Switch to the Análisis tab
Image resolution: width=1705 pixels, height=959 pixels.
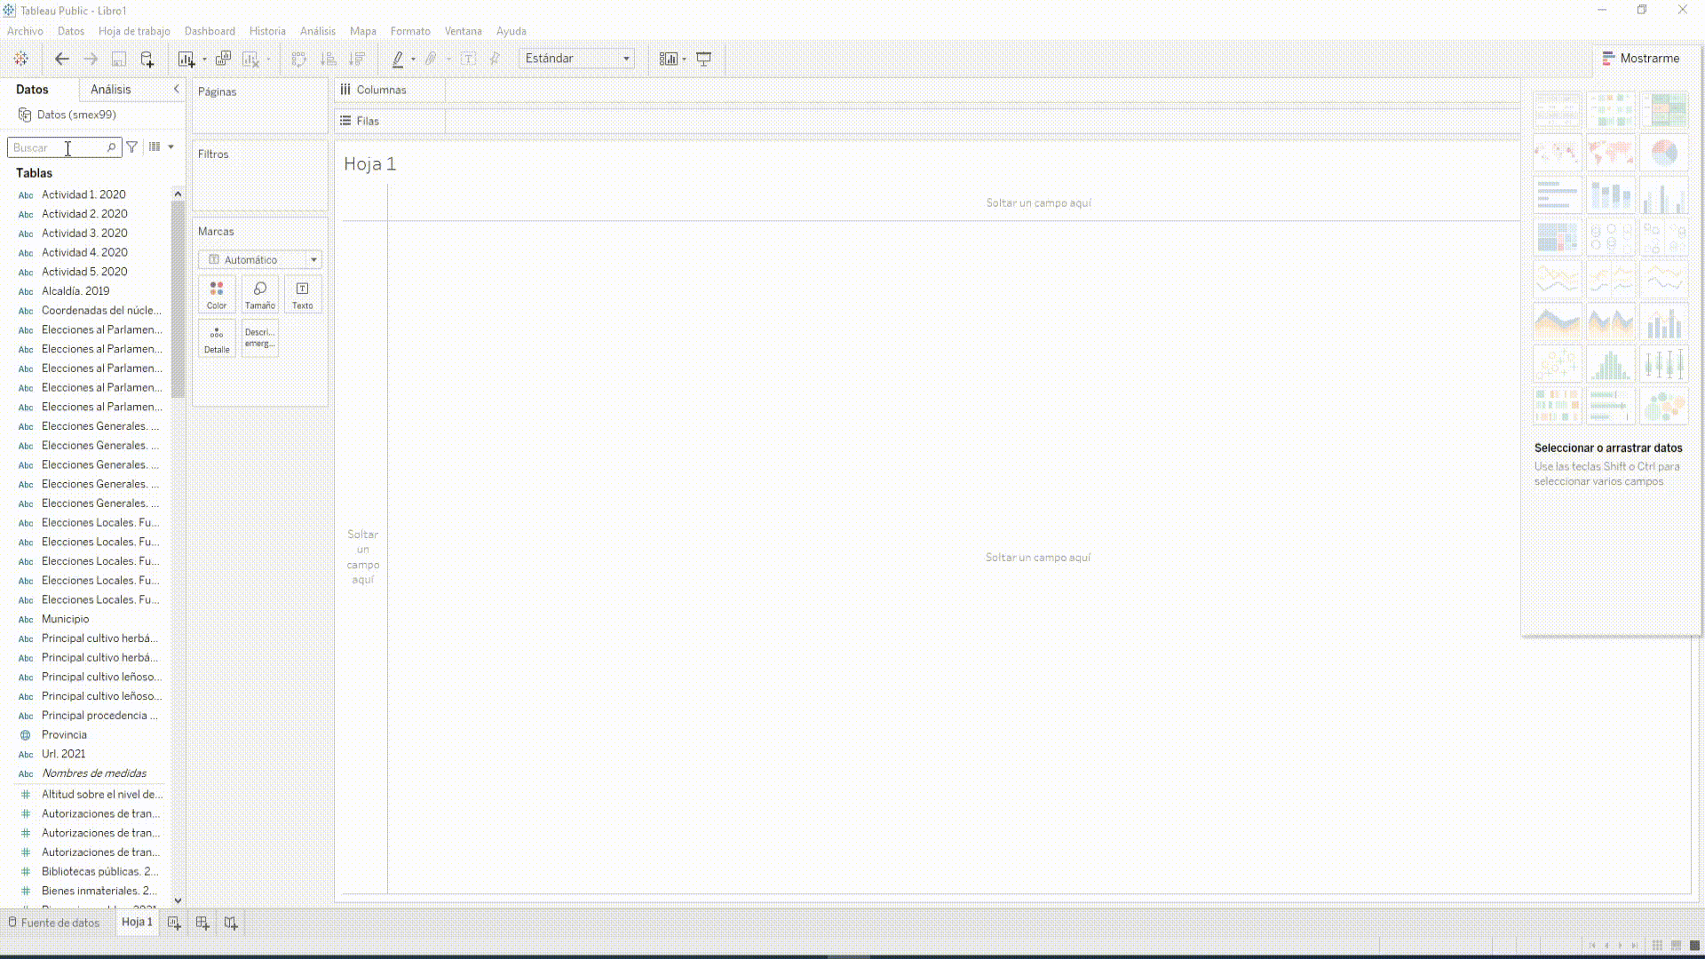tap(110, 90)
